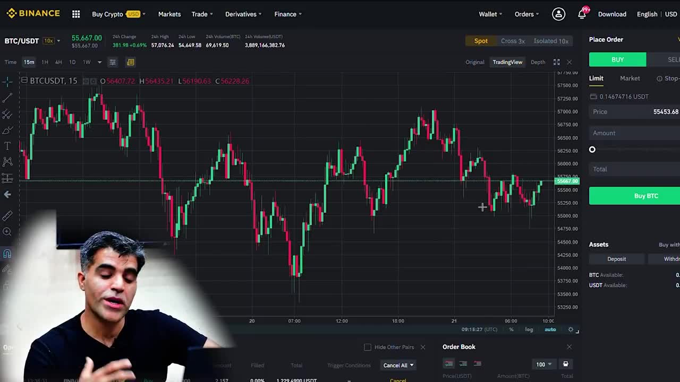This screenshot has height=382, width=680.
Task: Switch to Cross 3x margin mode
Action: click(513, 41)
